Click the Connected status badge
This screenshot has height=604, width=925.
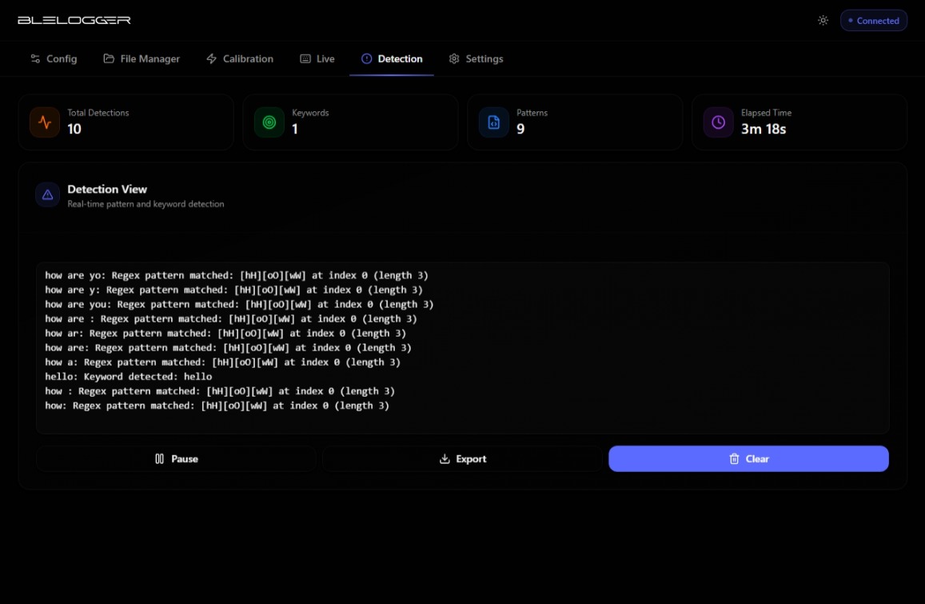click(873, 21)
